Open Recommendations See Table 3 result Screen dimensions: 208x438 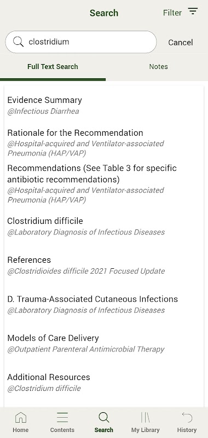104,184
